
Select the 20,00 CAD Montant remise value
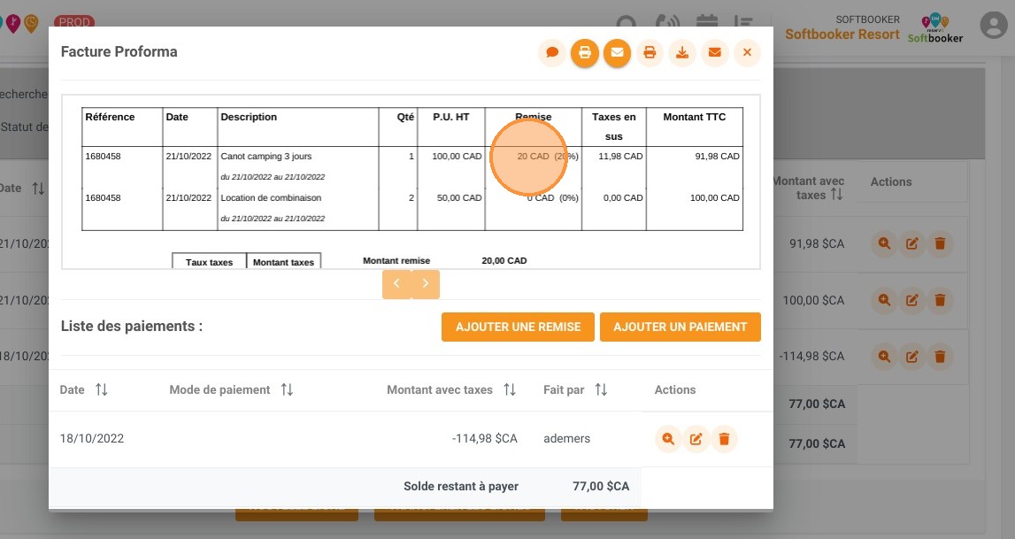coord(504,261)
